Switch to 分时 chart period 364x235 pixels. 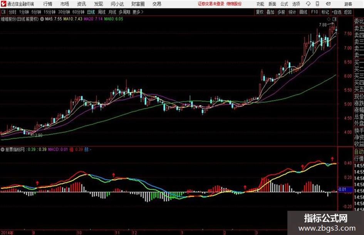point(12,12)
